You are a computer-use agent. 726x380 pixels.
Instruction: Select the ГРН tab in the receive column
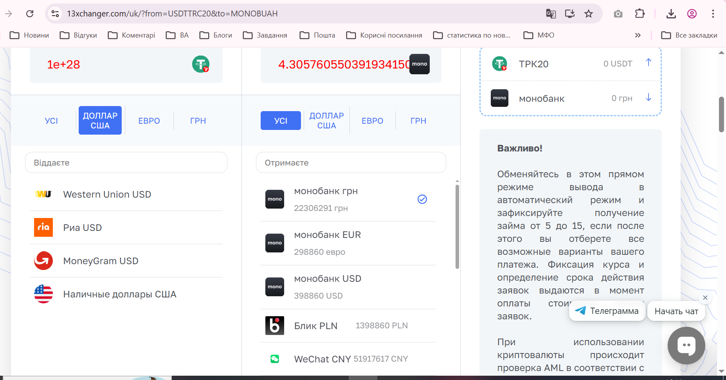point(418,121)
